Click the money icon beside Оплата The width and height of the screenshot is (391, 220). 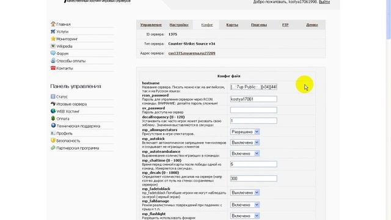point(53,119)
